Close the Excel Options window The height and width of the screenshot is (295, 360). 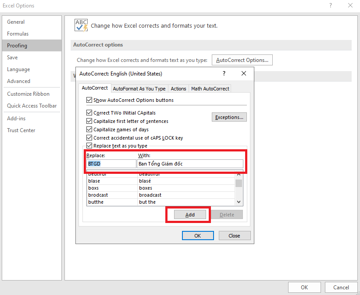350,5
